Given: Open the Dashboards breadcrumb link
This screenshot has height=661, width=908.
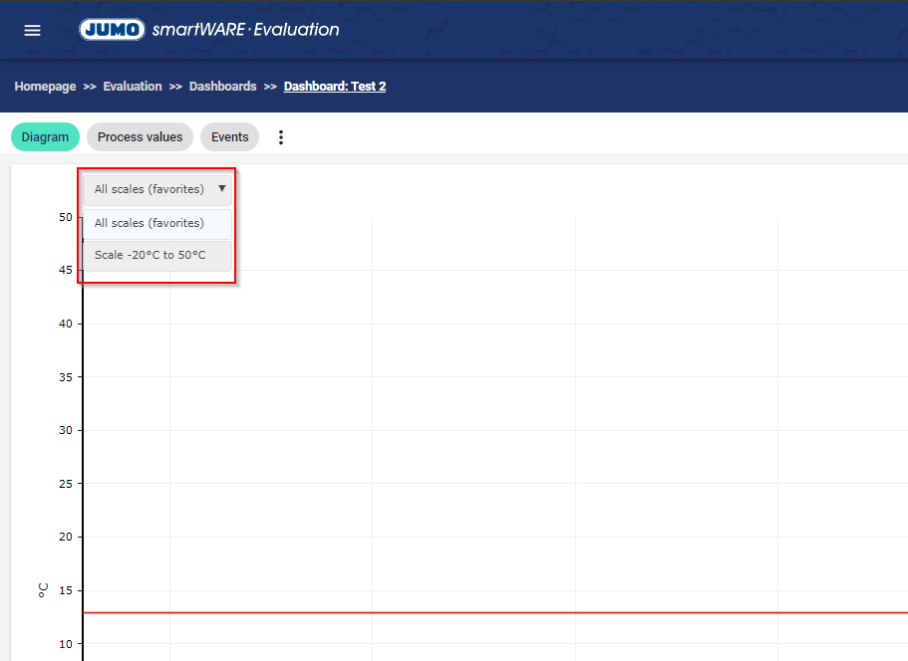Looking at the screenshot, I should [x=222, y=87].
